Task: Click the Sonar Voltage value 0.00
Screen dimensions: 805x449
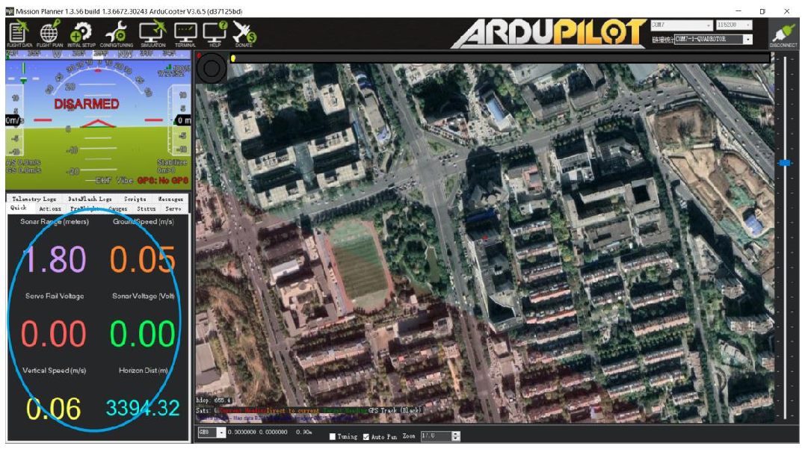Action: 143,333
